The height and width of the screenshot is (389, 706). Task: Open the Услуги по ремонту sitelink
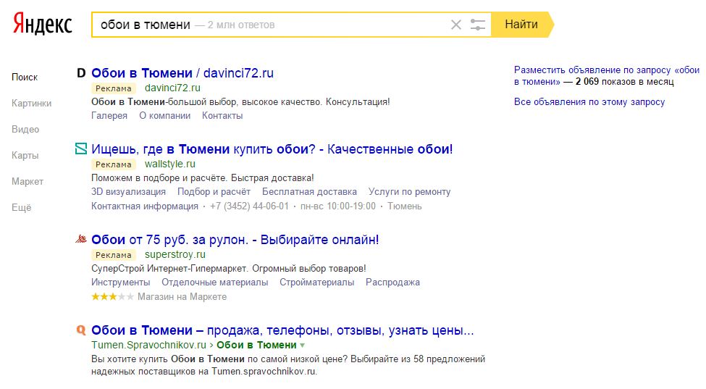409,192
